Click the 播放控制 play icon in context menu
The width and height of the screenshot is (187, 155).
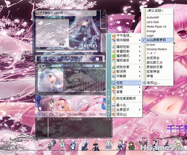pyautogui.click(x=114, y=47)
